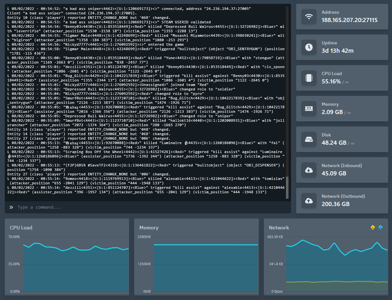Click the CPU load value 55.16%

click(331, 81)
